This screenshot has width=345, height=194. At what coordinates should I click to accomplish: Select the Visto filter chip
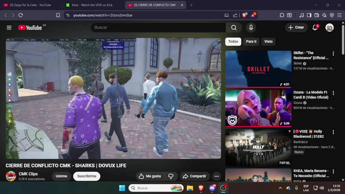[268, 41]
